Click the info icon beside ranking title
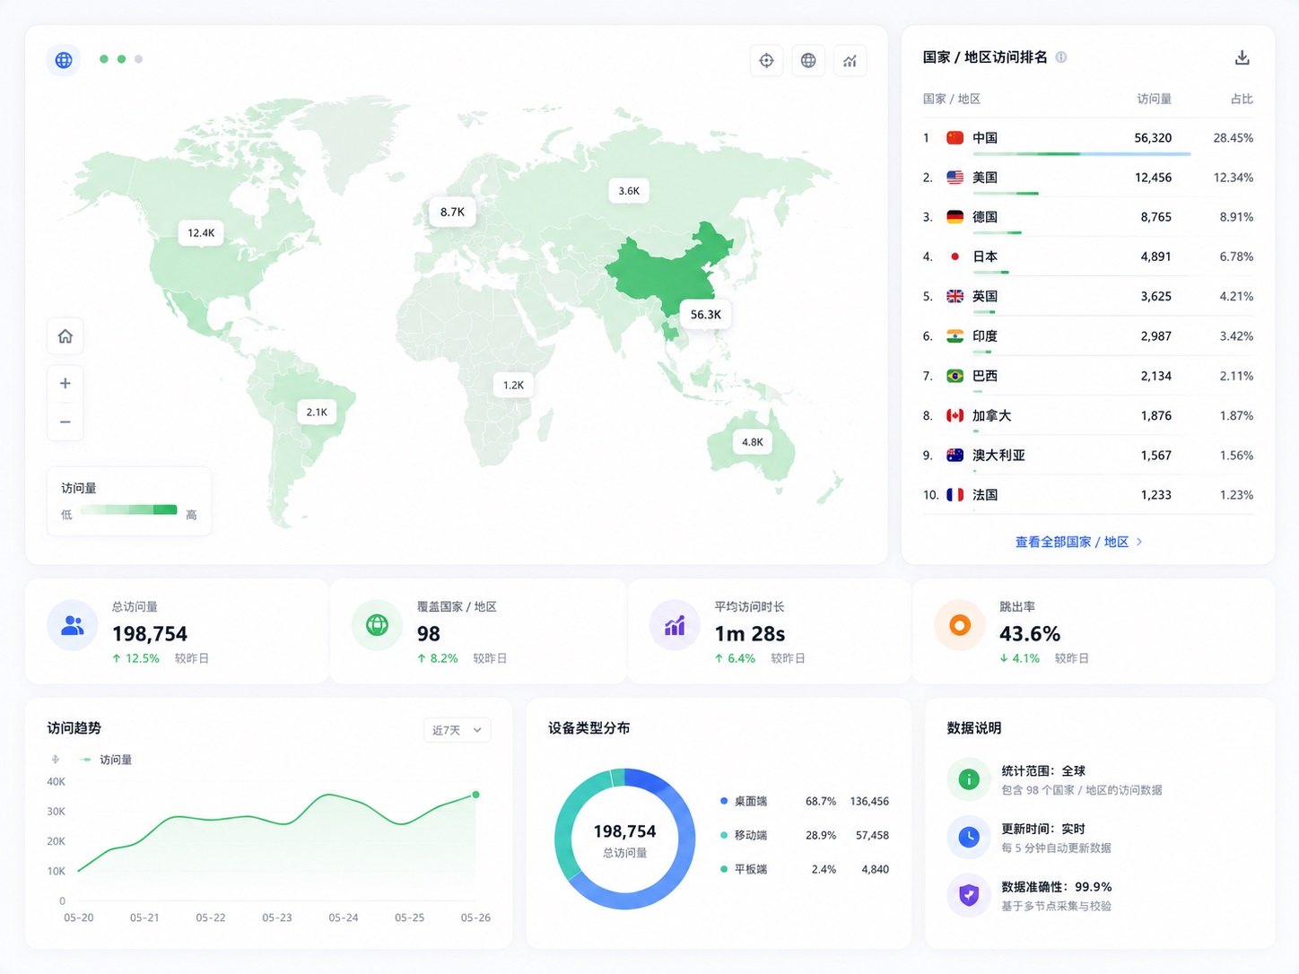This screenshot has height=974, width=1299. (x=1061, y=57)
